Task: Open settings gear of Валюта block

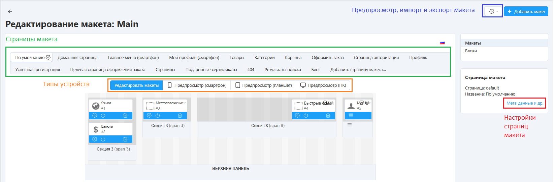Action: (95, 139)
